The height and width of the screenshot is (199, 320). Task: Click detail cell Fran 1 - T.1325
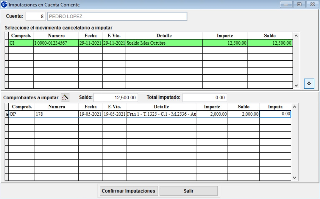click(x=161, y=114)
